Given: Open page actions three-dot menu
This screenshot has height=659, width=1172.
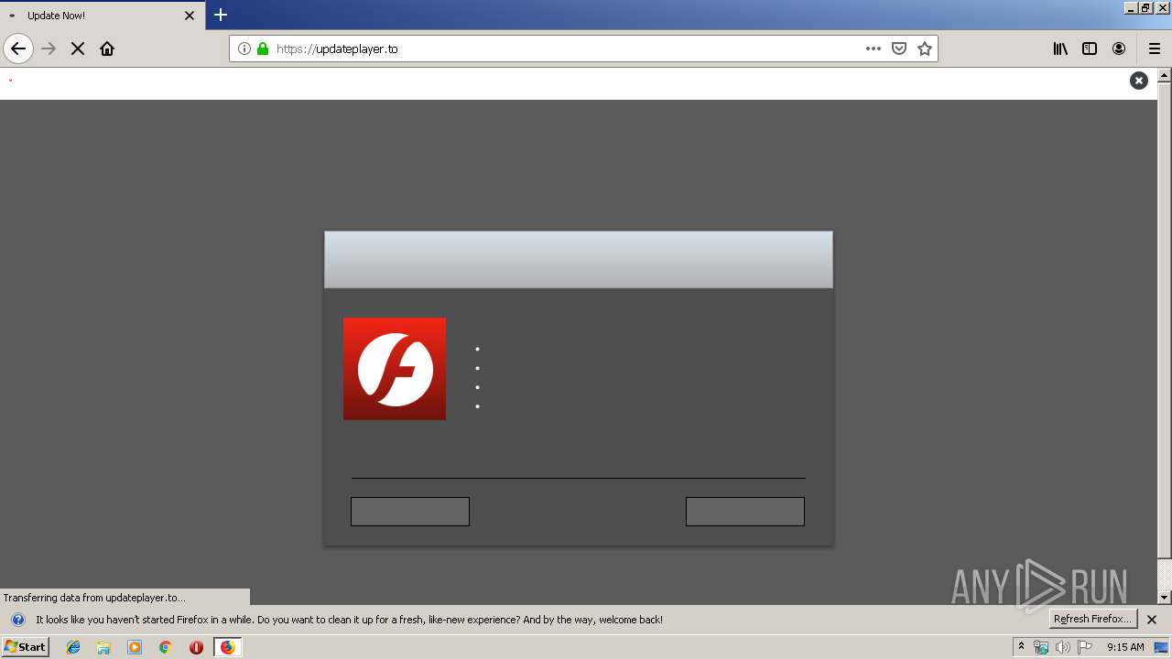Looking at the screenshot, I should coord(874,49).
